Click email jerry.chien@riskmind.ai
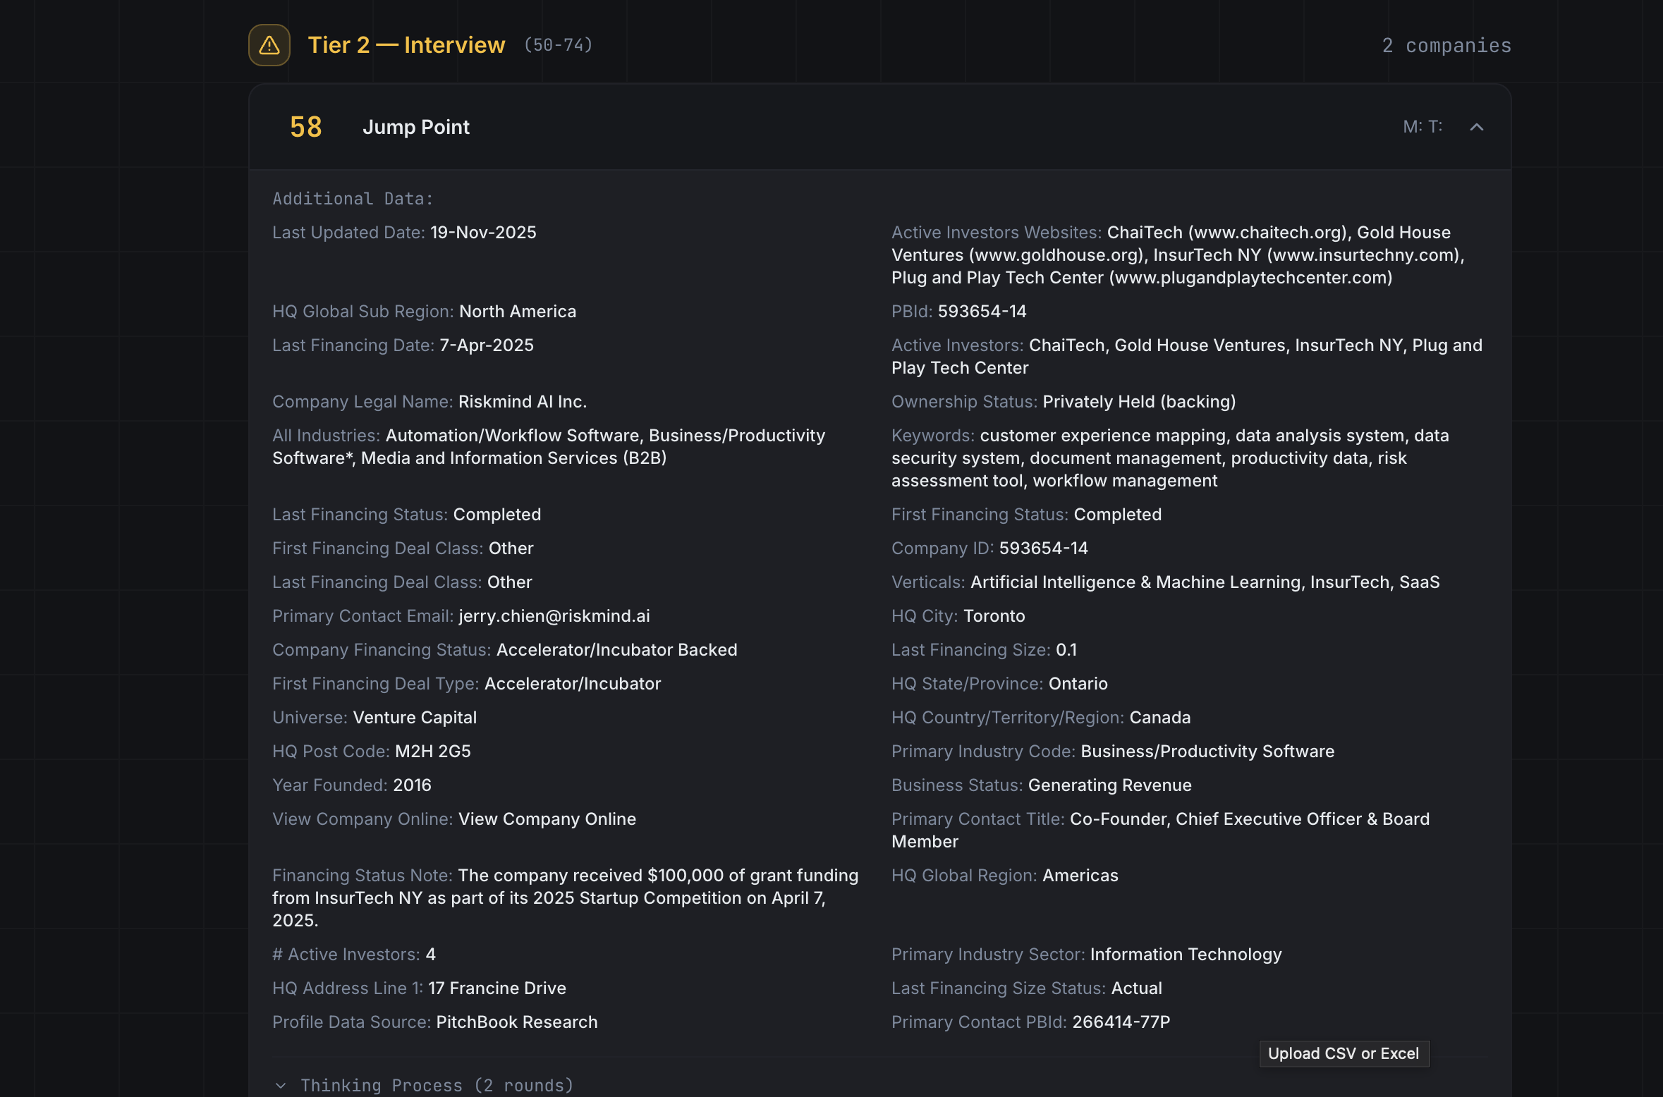Screen dimensions: 1663x1097 (554, 615)
